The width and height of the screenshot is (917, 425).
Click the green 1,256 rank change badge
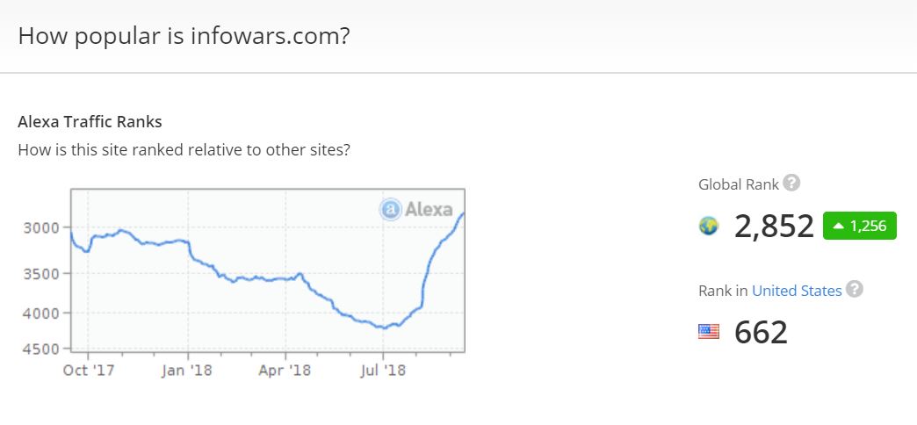(x=859, y=226)
